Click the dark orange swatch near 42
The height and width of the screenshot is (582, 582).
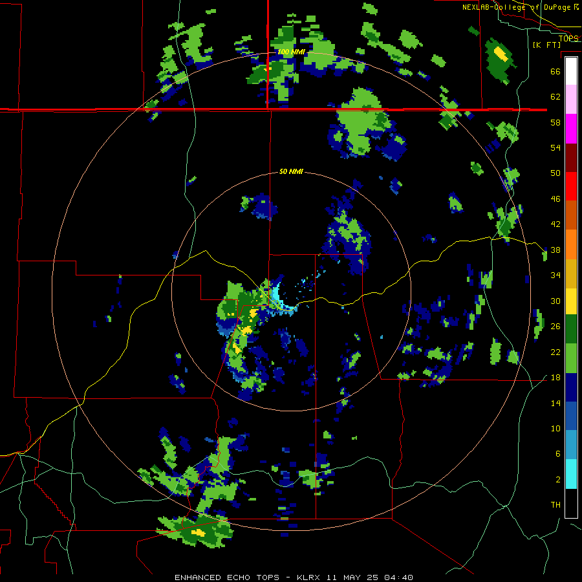point(571,215)
